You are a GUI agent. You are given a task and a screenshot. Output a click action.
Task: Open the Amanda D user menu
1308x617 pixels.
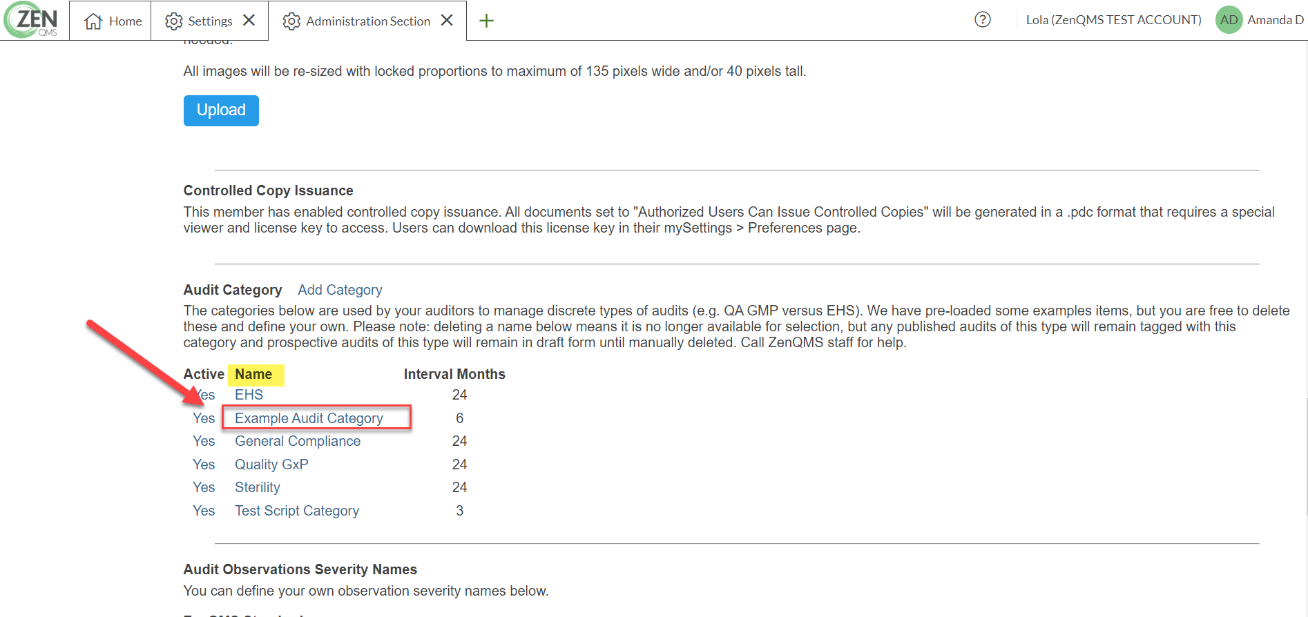[x=1275, y=20]
